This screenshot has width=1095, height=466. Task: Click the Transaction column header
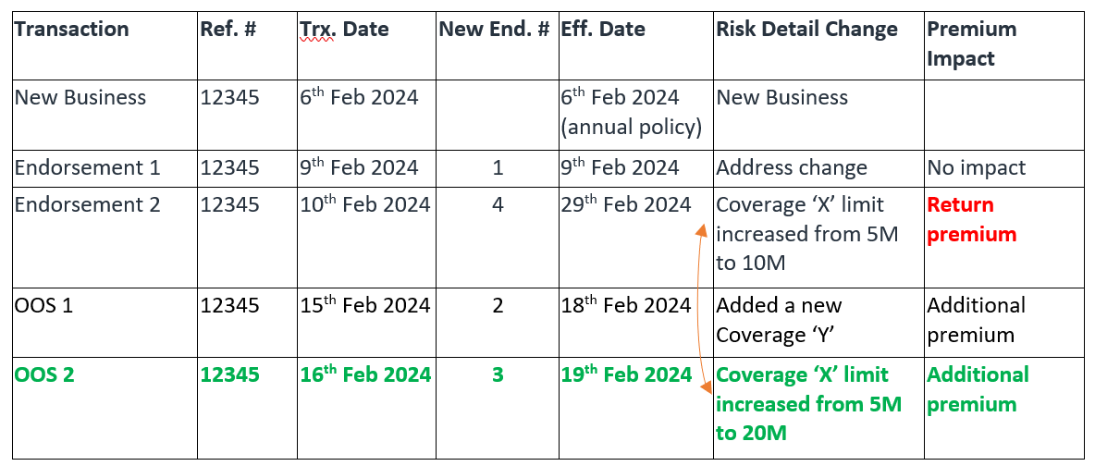[x=71, y=30]
